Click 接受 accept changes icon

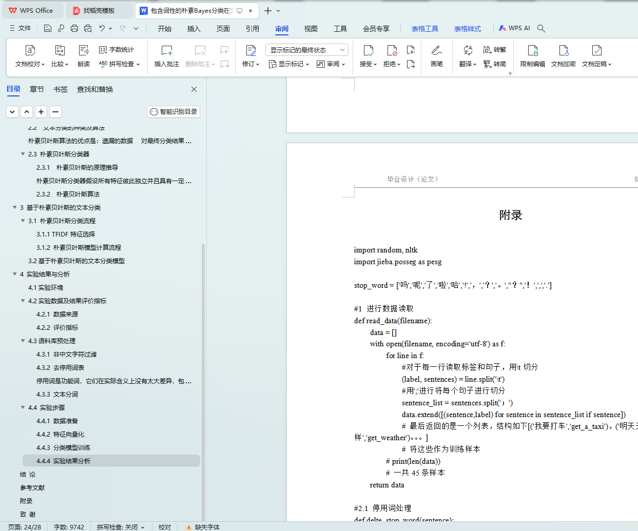(369, 50)
